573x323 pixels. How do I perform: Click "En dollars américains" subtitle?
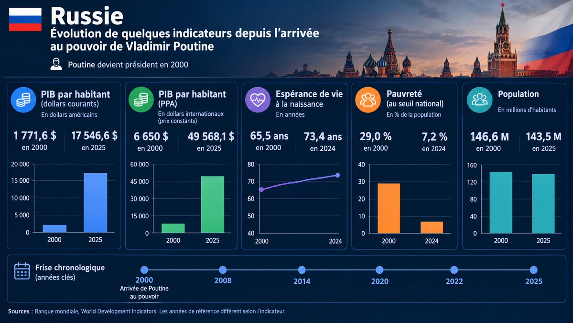click(x=69, y=114)
